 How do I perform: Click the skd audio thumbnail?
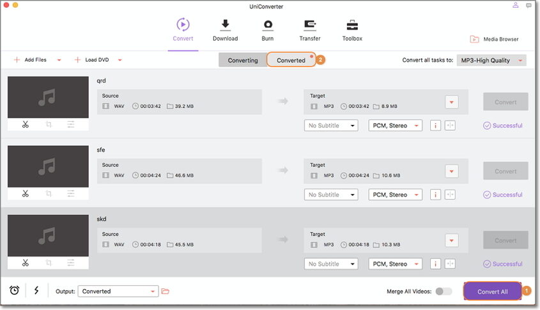[x=48, y=235]
